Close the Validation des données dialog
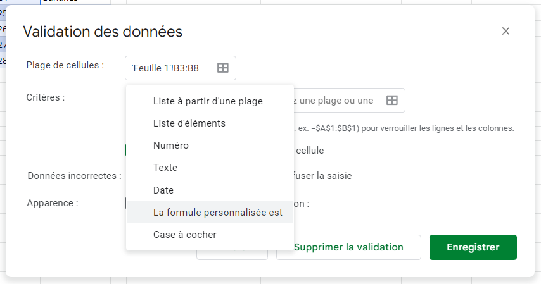The height and width of the screenshot is (284, 541). coord(506,31)
